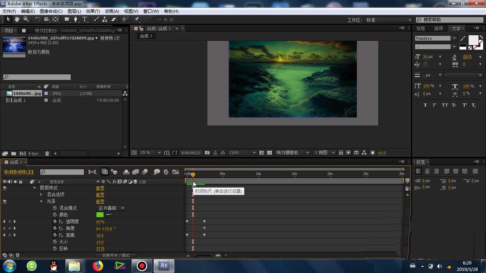Open the 效果(T) menu
The image size is (486, 273).
[x=93, y=11]
